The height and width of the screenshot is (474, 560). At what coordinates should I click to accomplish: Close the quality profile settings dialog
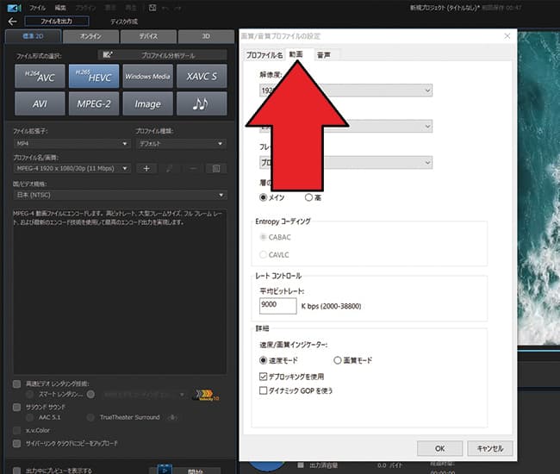click(x=507, y=35)
